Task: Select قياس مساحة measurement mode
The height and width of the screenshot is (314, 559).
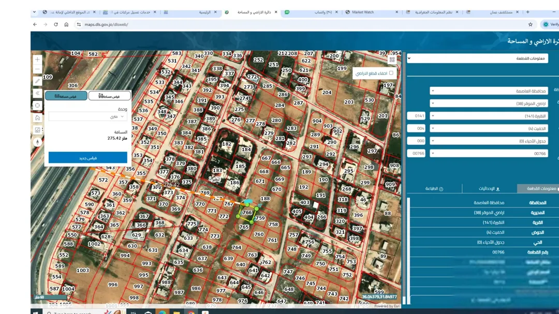Action: [x=109, y=96]
